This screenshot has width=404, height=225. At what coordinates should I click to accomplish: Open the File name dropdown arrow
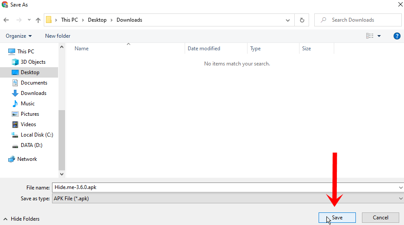pyautogui.click(x=401, y=187)
